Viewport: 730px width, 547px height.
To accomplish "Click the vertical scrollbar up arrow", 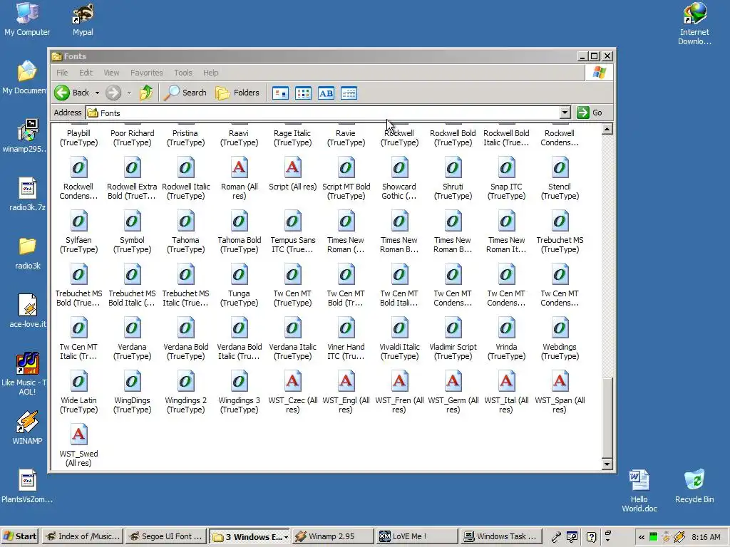I will (607, 130).
